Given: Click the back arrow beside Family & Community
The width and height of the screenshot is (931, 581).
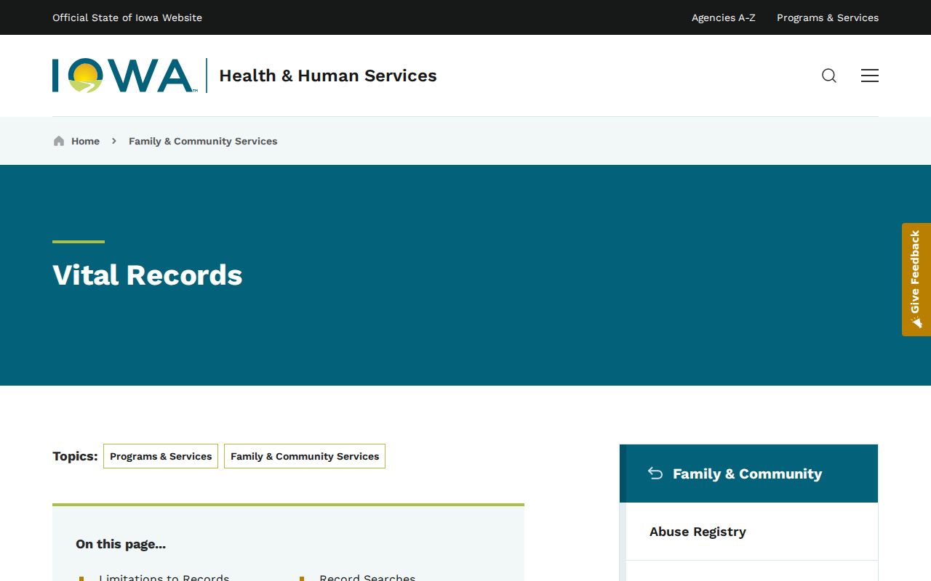Looking at the screenshot, I should click(655, 474).
